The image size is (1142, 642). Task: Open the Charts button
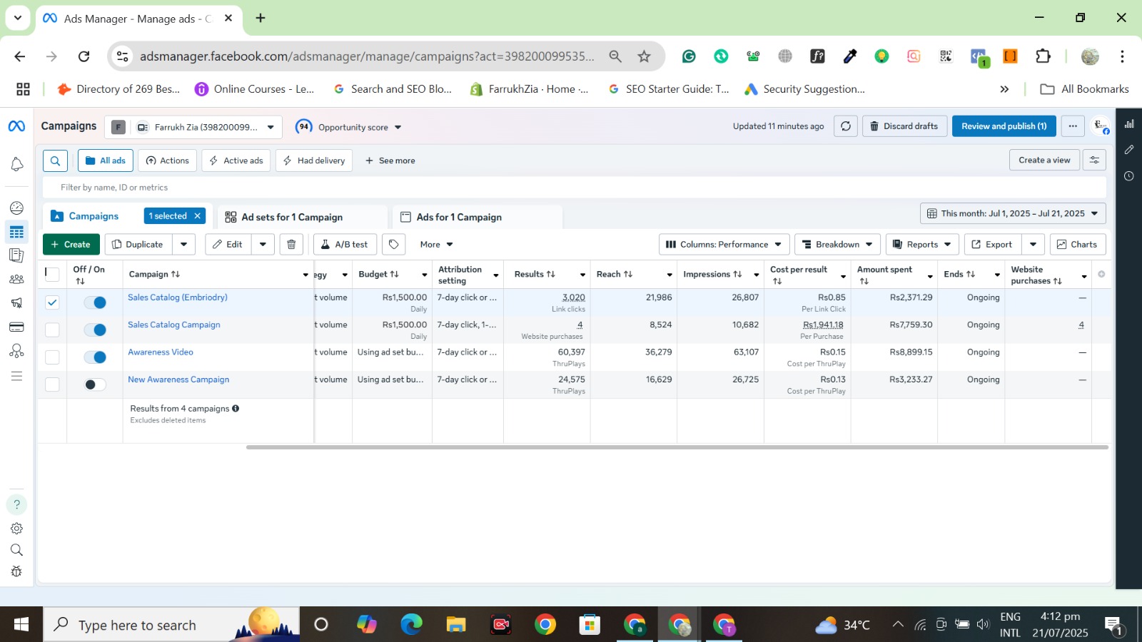pos(1078,245)
